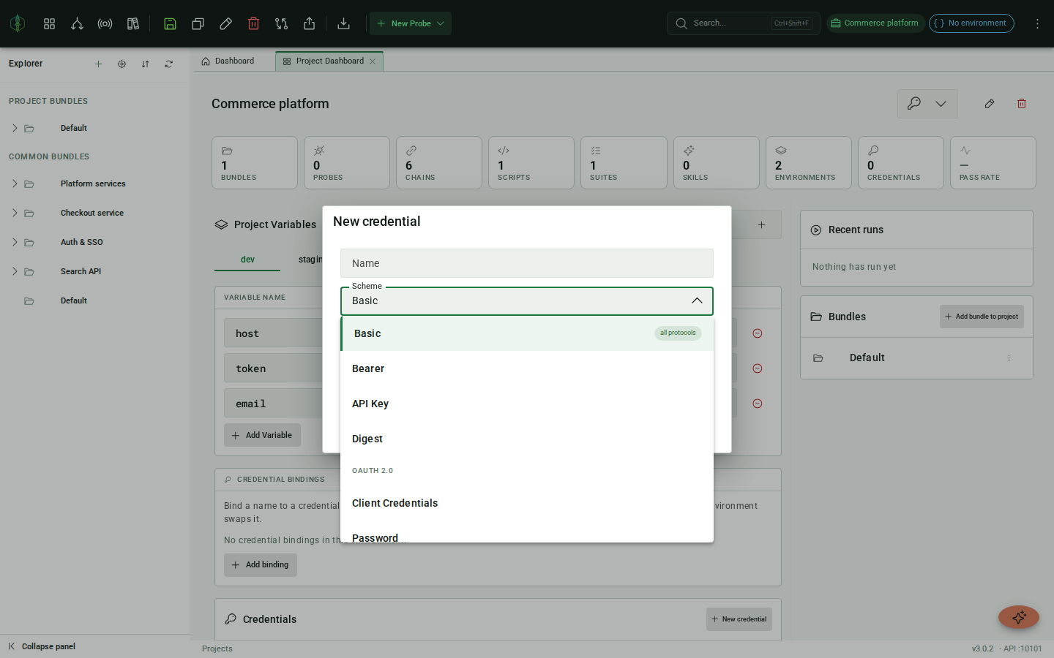The width and height of the screenshot is (1054, 658).
Task: Close the Project Dashboard tab
Action: (x=373, y=61)
